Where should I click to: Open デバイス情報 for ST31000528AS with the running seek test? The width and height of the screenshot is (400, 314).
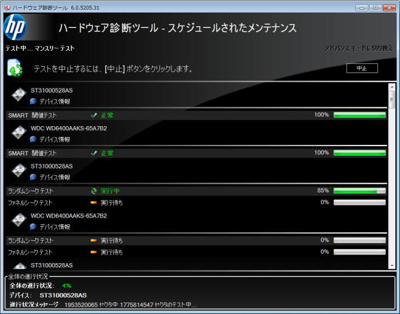[55, 177]
